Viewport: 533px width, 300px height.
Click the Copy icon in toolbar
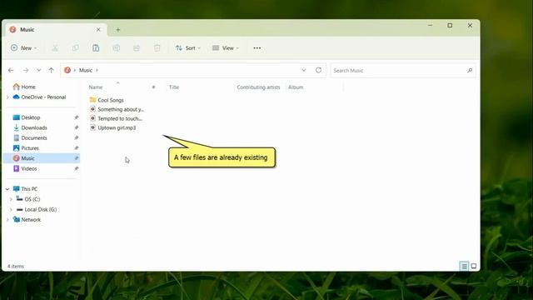(76, 48)
